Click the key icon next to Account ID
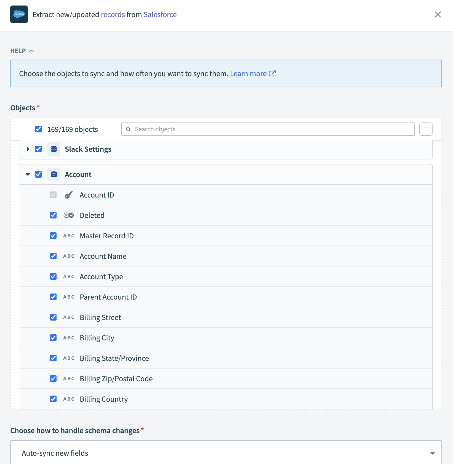Image resolution: width=453 pixels, height=464 pixels. pyautogui.click(x=69, y=195)
